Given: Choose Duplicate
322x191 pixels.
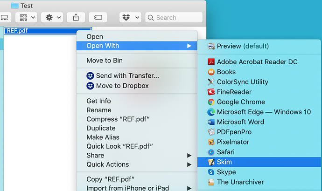Looking at the screenshot, I should (137, 128).
